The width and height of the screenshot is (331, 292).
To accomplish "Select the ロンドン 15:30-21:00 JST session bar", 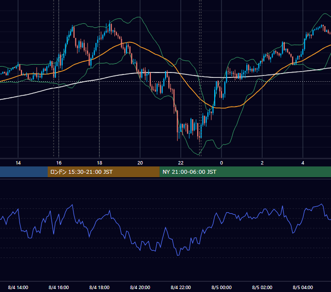I will click(103, 172).
